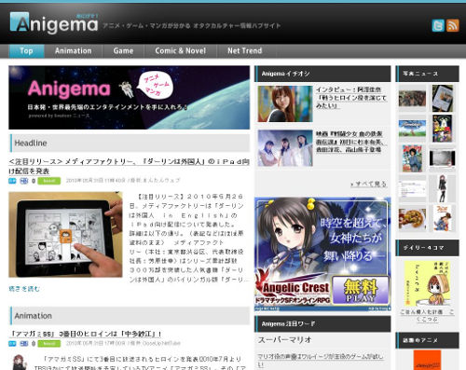Click the iPad manga photo thumbnail
This screenshot has width=466, height=370.
point(65,235)
